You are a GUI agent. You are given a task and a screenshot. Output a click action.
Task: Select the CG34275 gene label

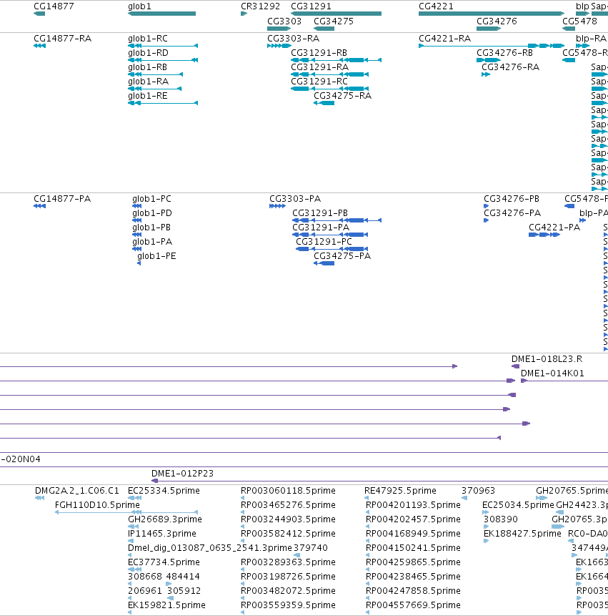coord(334,21)
